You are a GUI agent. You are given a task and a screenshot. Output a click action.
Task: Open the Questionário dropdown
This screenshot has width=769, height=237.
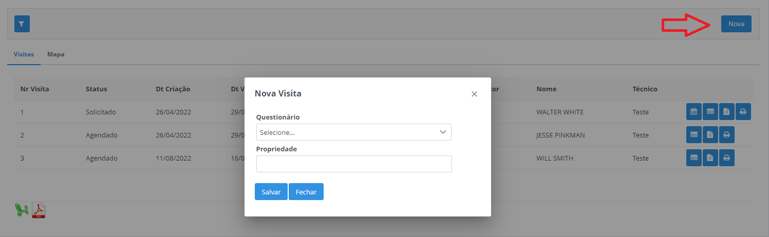353,132
